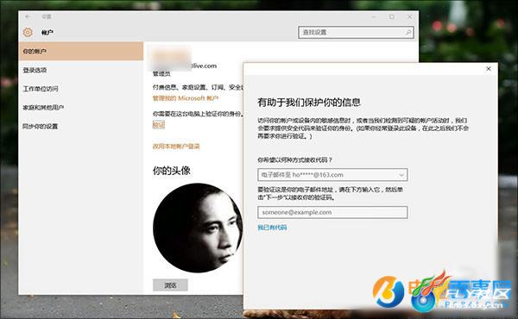
Task: Click the 验证 link
Action: point(159,125)
